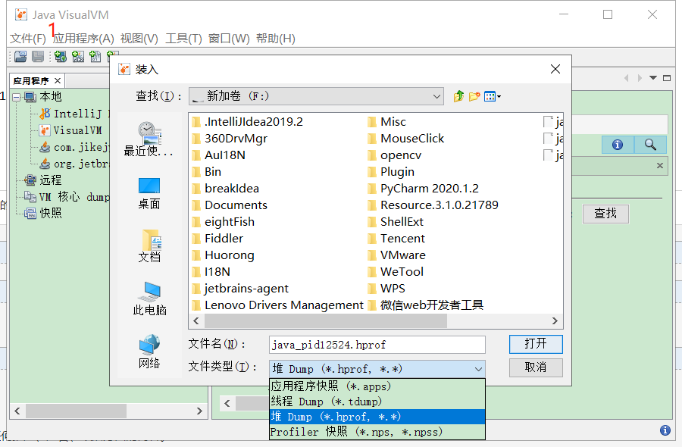The height and width of the screenshot is (447, 682).
Task: Select 远程 node in tree
Action: click(43, 180)
